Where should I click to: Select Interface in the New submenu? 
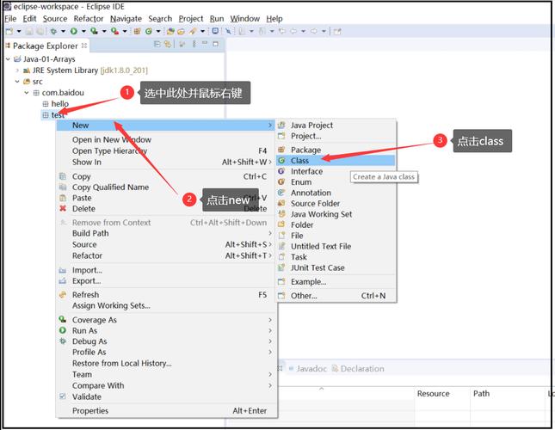(x=336, y=171)
